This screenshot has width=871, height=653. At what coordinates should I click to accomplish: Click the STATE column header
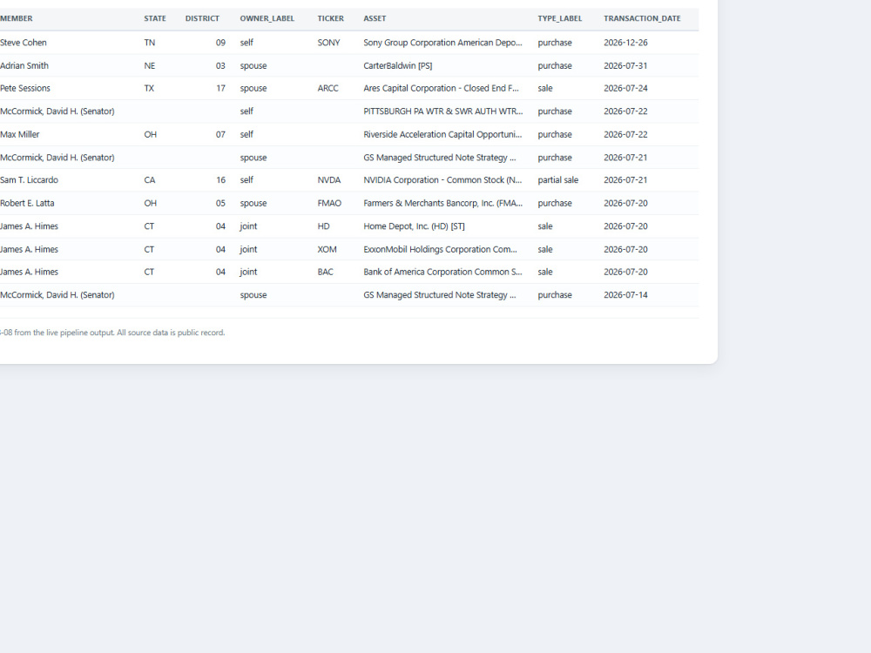pos(155,18)
